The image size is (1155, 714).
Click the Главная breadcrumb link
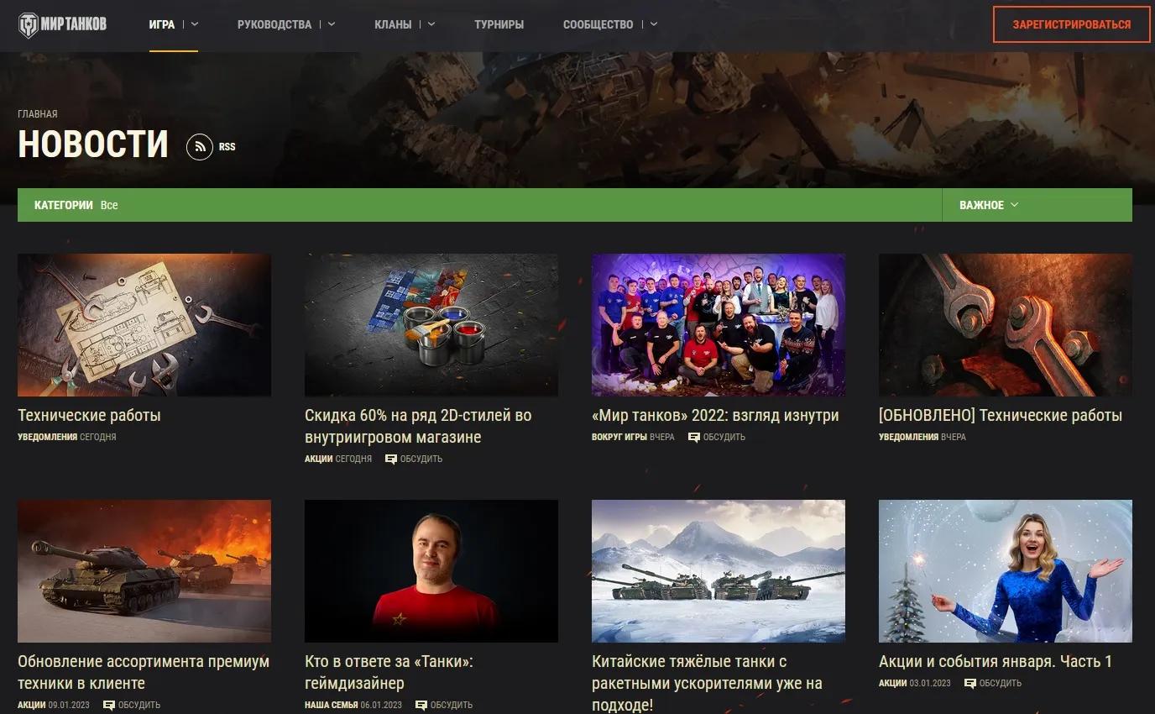pos(38,114)
